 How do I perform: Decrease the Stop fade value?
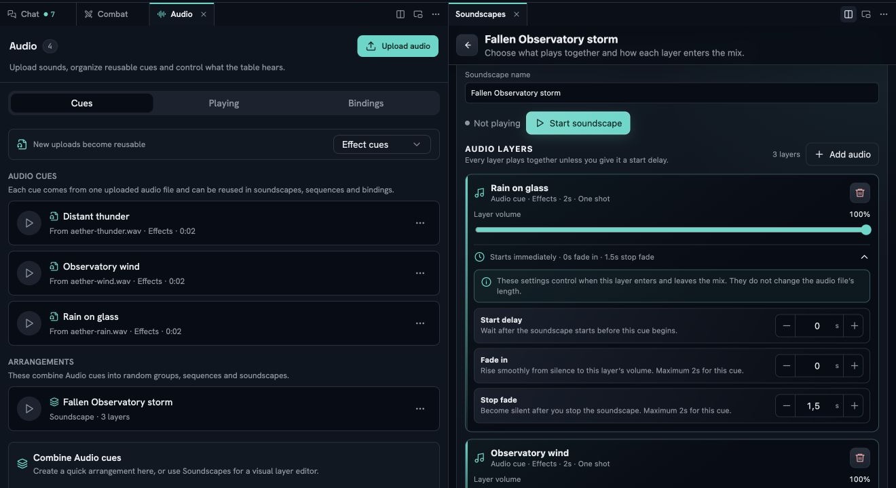[x=786, y=406]
